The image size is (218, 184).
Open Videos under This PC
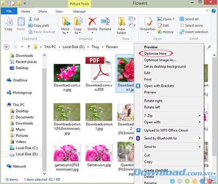point(18,142)
